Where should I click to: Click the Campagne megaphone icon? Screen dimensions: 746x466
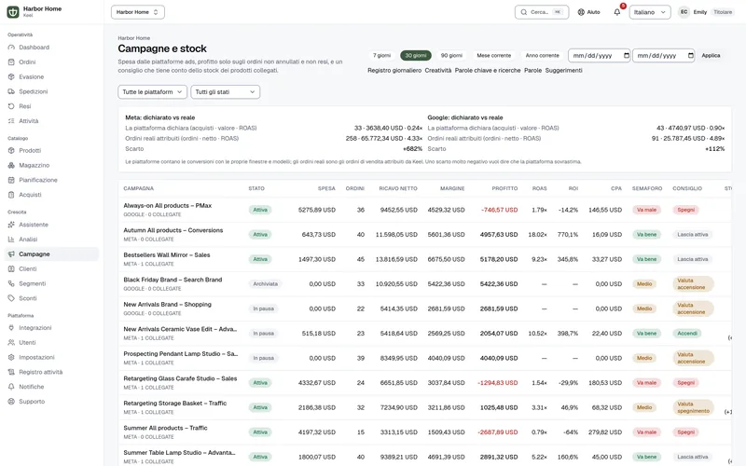(x=11, y=254)
